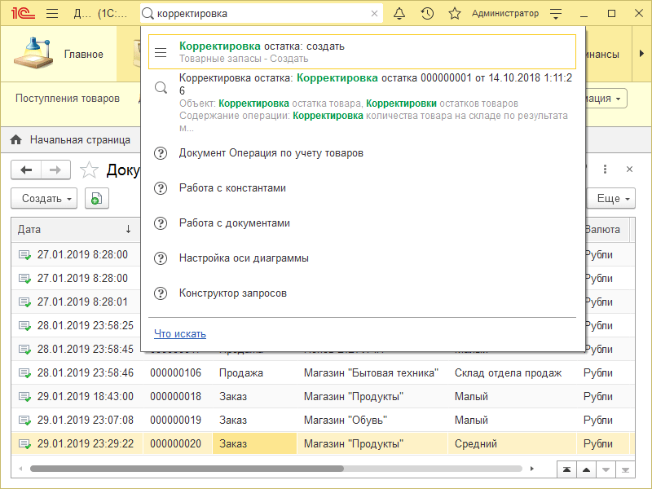This screenshot has width=652, height=489.
Task: Open the Создать dropdown button
Action: pyautogui.click(x=44, y=198)
